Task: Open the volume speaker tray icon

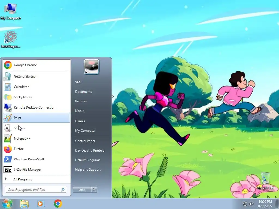Action: 251,204
